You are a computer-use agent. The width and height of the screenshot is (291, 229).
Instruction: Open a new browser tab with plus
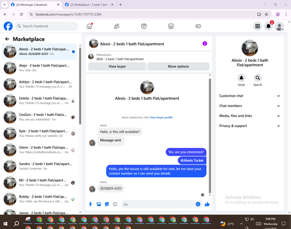coord(120,5)
